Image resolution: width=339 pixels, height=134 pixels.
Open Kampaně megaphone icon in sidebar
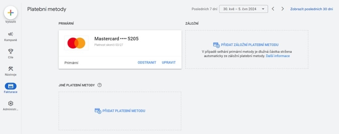click(10, 34)
